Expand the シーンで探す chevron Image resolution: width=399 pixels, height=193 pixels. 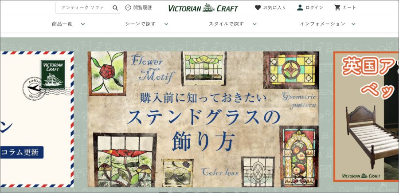tap(166, 24)
